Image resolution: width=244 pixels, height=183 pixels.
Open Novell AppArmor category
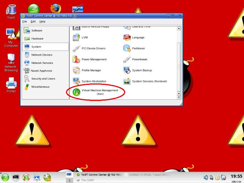[45, 71]
